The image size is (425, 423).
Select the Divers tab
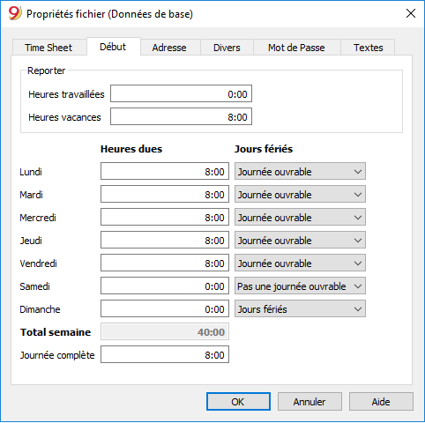[x=227, y=48]
